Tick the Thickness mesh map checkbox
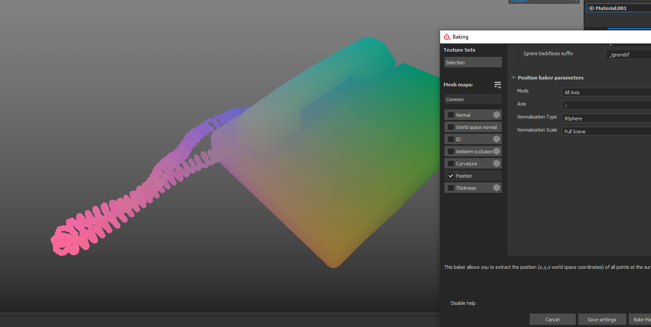Viewport: 651px width, 327px height. coord(451,188)
